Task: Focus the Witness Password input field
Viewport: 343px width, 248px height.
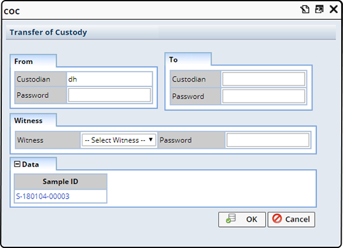Action: (268, 140)
